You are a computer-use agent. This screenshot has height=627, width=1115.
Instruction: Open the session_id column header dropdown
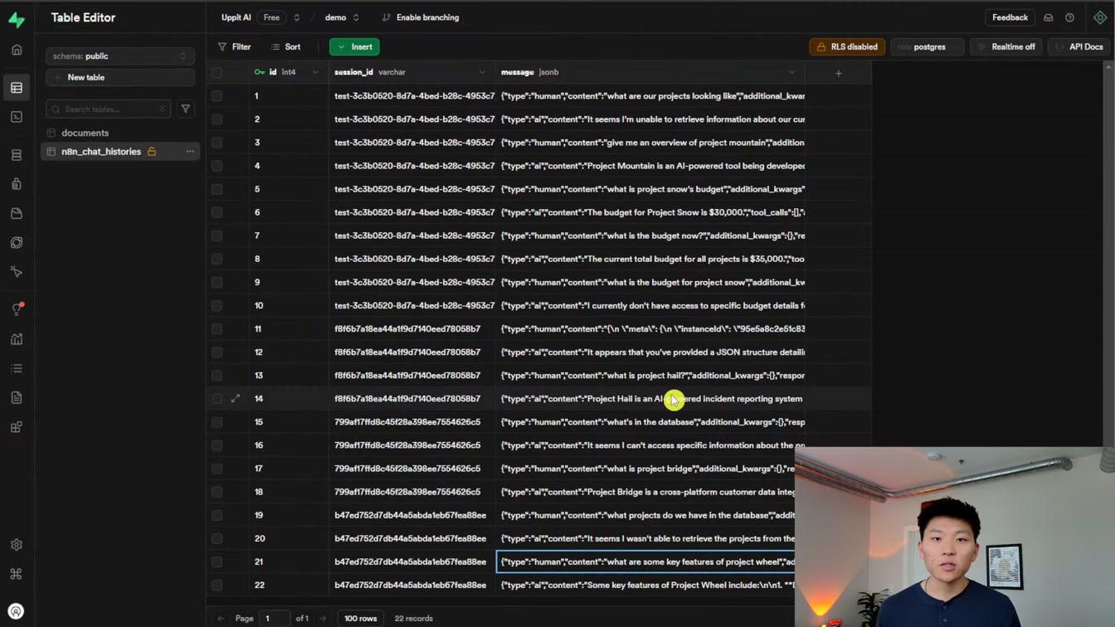coord(482,72)
